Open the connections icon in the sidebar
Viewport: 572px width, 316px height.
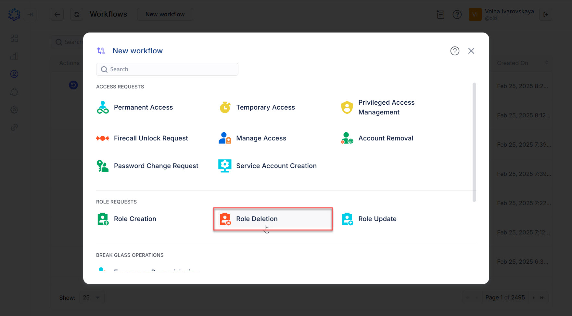[x=14, y=92]
